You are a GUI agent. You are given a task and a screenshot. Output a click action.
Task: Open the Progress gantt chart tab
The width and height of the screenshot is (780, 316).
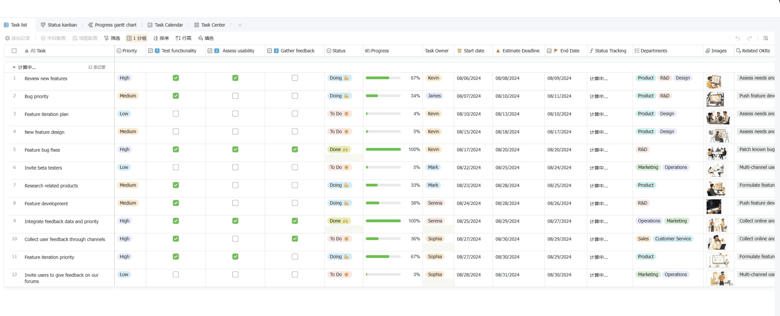tap(112, 25)
